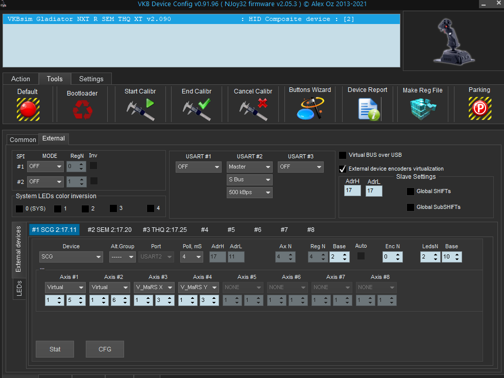Click the CFG button

tap(105, 349)
